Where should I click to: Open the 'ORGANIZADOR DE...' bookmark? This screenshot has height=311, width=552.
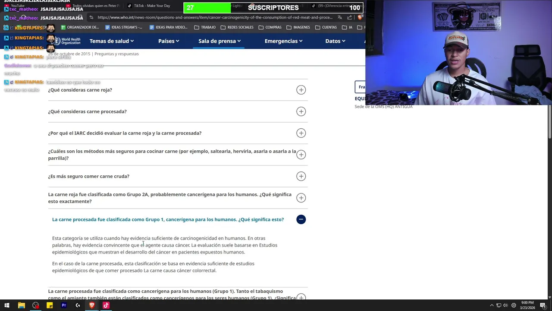tap(80, 27)
